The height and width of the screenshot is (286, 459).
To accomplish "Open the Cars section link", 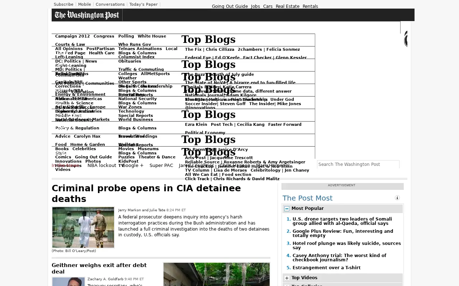I will [x=268, y=6].
